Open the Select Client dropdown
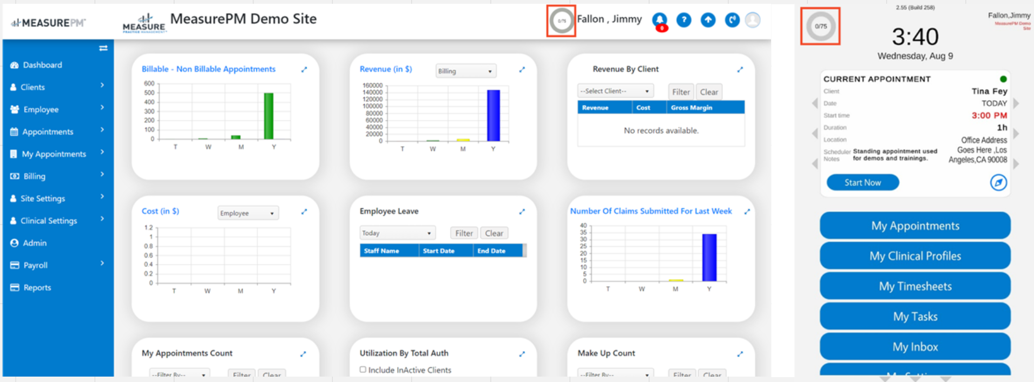1034x382 pixels. pyautogui.click(x=615, y=91)
